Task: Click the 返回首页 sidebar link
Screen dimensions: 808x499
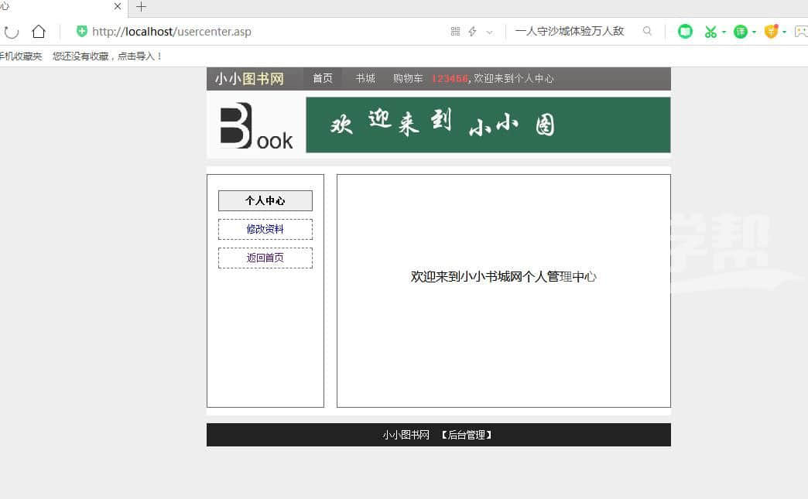Action: (265, 258)
